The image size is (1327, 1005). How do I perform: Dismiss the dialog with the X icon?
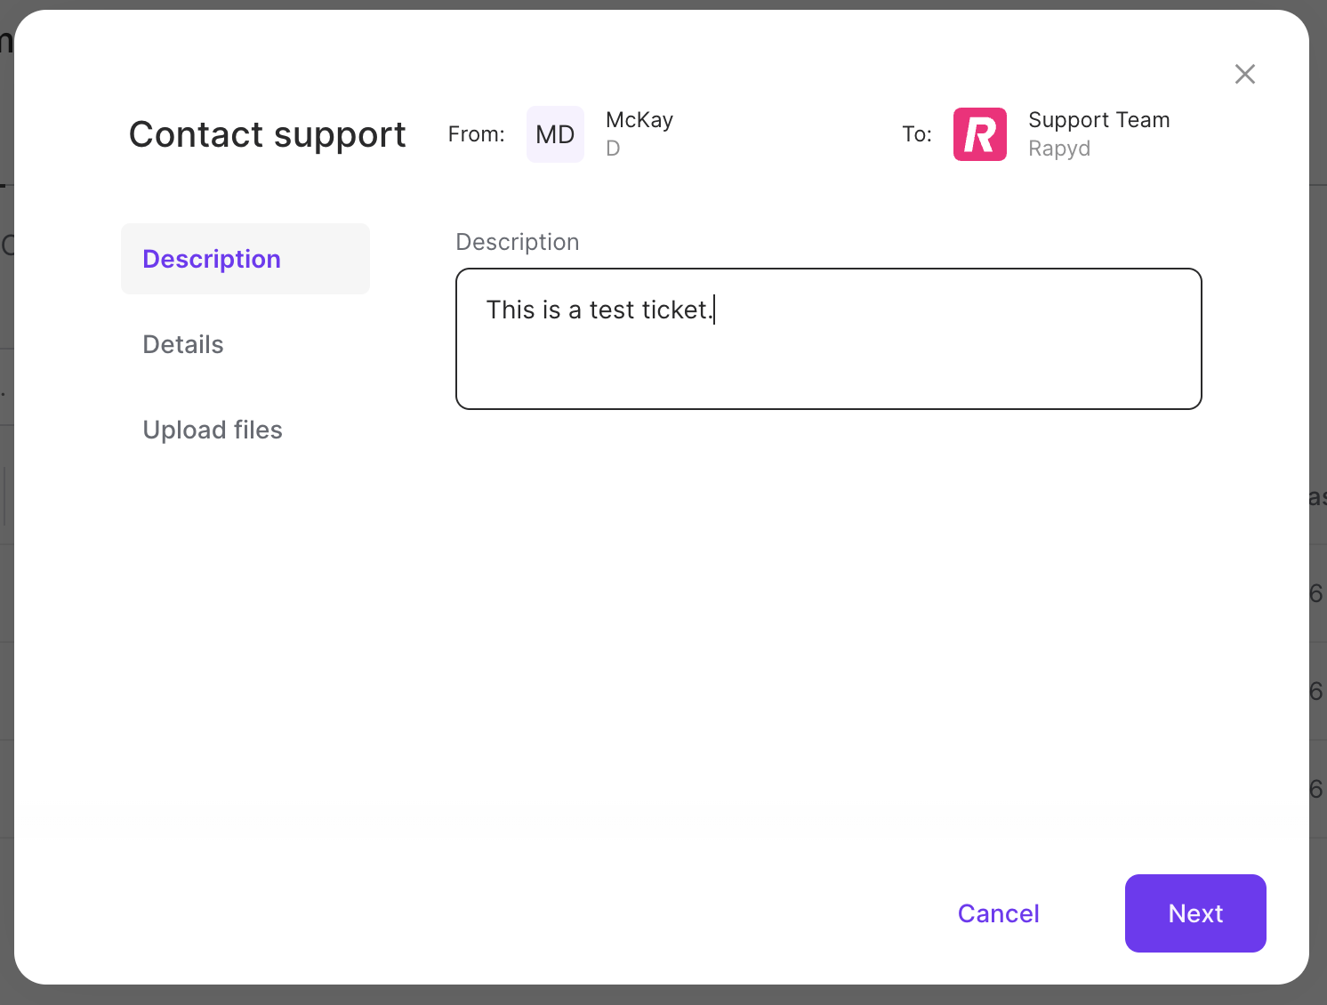coord(1244,74)
